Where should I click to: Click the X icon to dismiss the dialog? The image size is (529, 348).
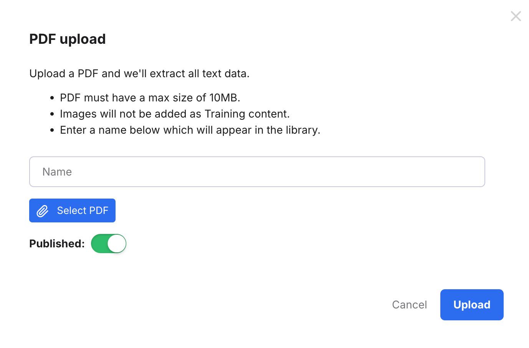pos(516,16)
